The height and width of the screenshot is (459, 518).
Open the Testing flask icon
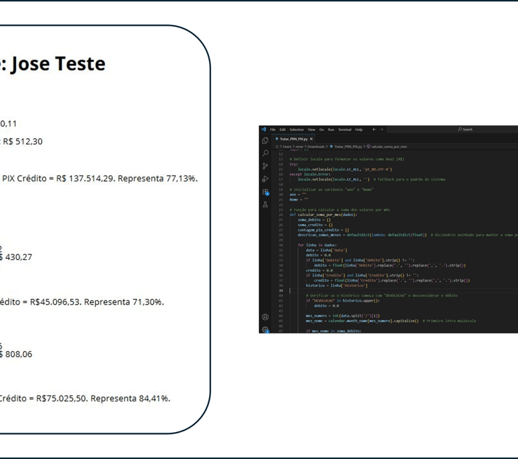point(265,205)
